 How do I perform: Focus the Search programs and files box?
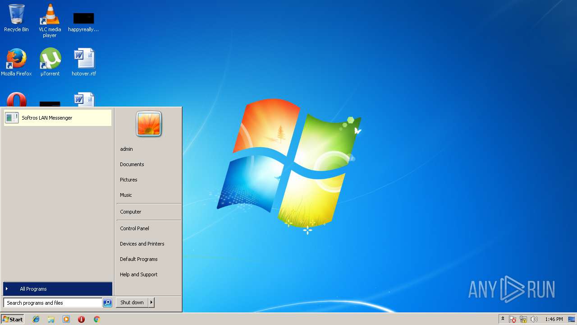[x=53, y=303]
